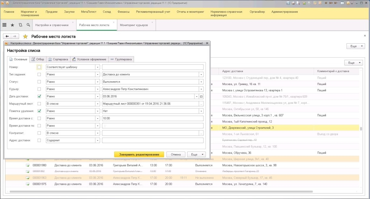Open the Еще dropdown in the dialog
This screenshot has height=199, width=370.
pos(197,155)
